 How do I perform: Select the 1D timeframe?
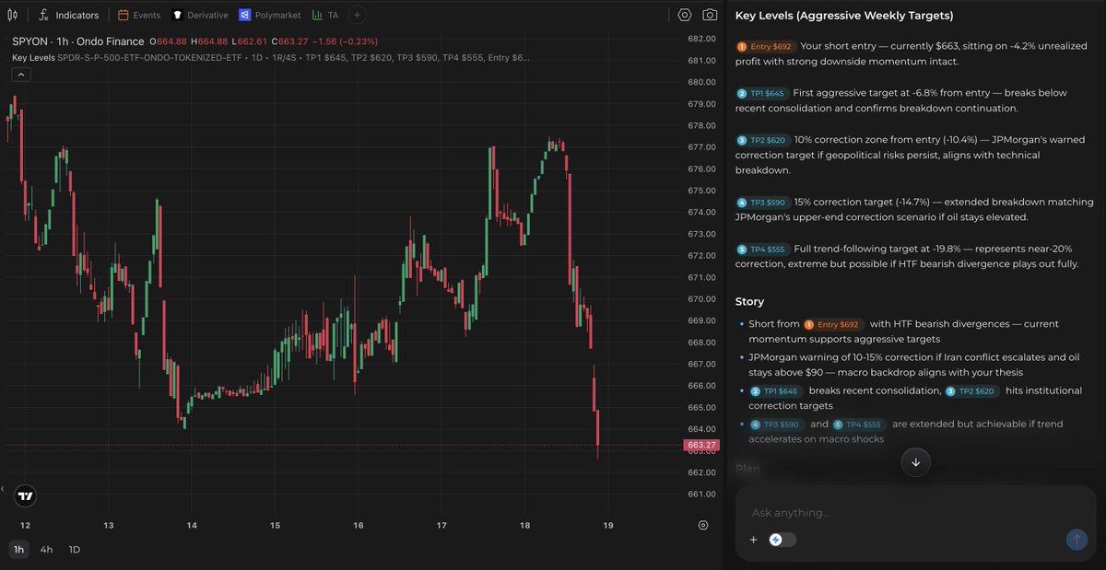75,549
